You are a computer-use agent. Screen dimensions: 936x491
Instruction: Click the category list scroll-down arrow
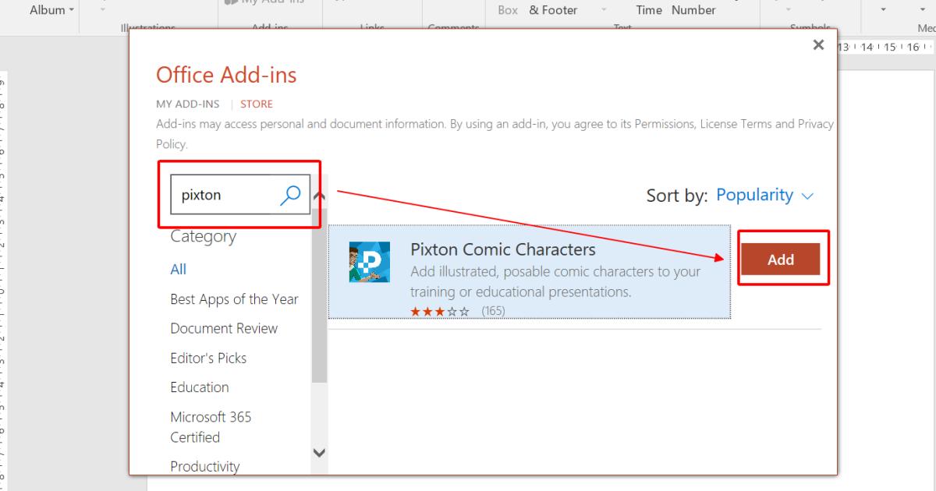point(319,453)
